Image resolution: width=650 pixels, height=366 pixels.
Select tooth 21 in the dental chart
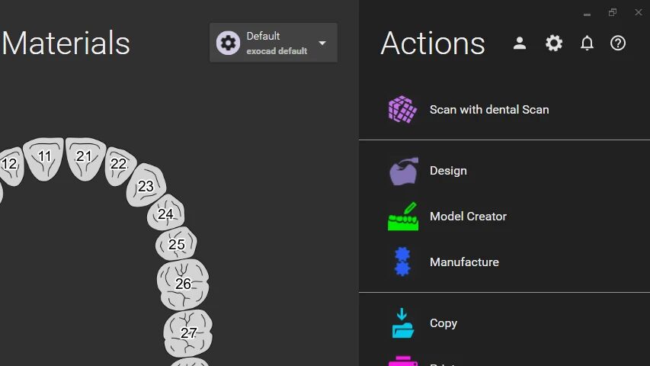[85, 159]
